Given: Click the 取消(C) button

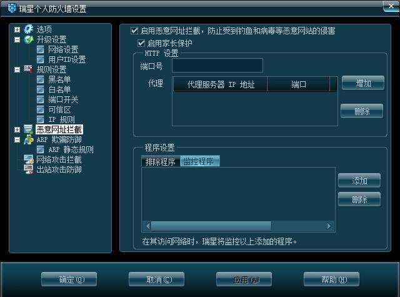Looking at the screenshot, I should pos(157,279).
